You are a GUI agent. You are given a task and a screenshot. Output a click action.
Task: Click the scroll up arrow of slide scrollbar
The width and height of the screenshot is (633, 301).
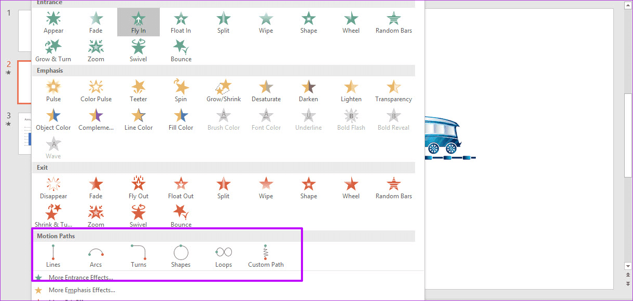pos(627,5)
